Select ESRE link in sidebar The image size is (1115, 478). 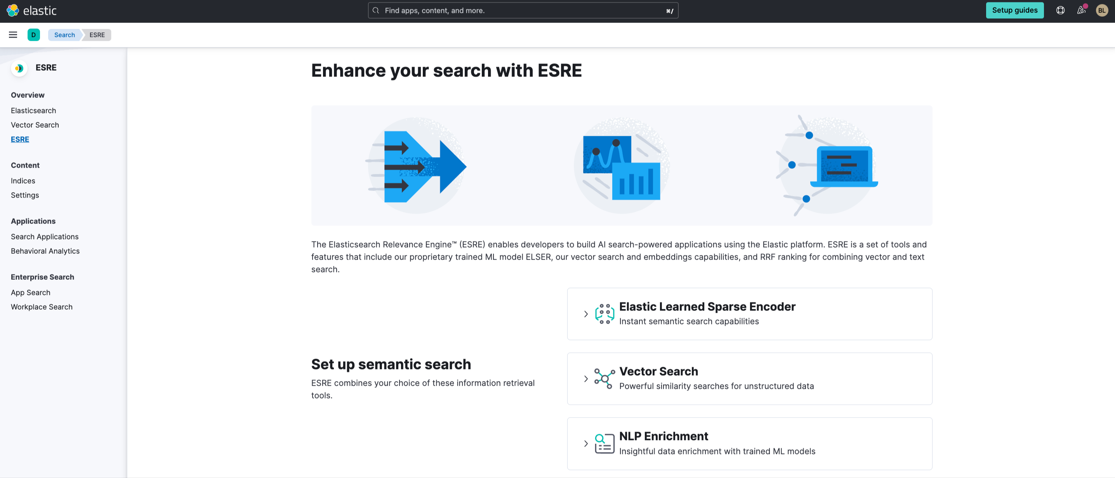tap(20, 139)
